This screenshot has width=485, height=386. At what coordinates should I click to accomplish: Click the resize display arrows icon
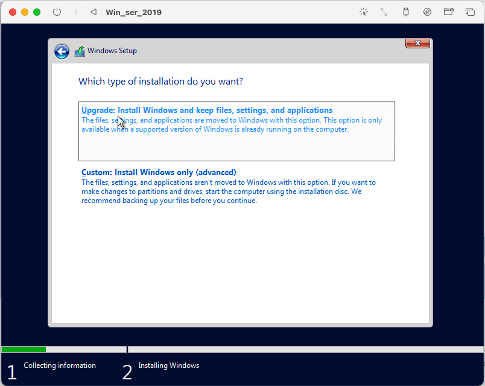[384, 12]
